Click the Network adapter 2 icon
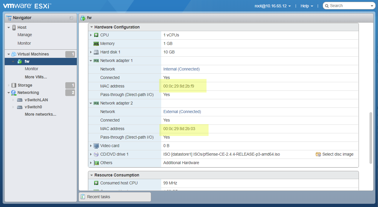The width and height of the screenshot is (378, 207). click(x=96, y=103)
